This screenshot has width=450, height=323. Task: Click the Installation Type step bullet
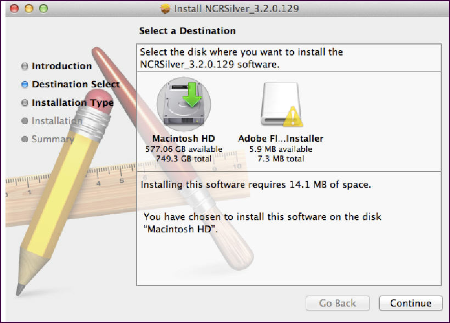tap(25, 103)
